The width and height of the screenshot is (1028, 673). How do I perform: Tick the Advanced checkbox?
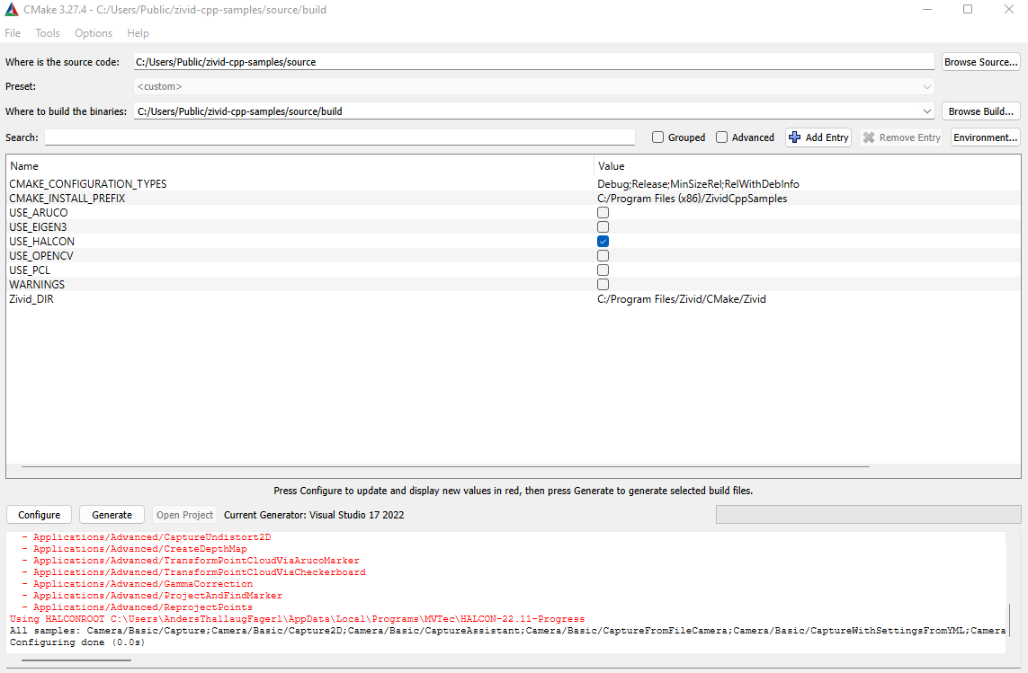pos(722,137)
